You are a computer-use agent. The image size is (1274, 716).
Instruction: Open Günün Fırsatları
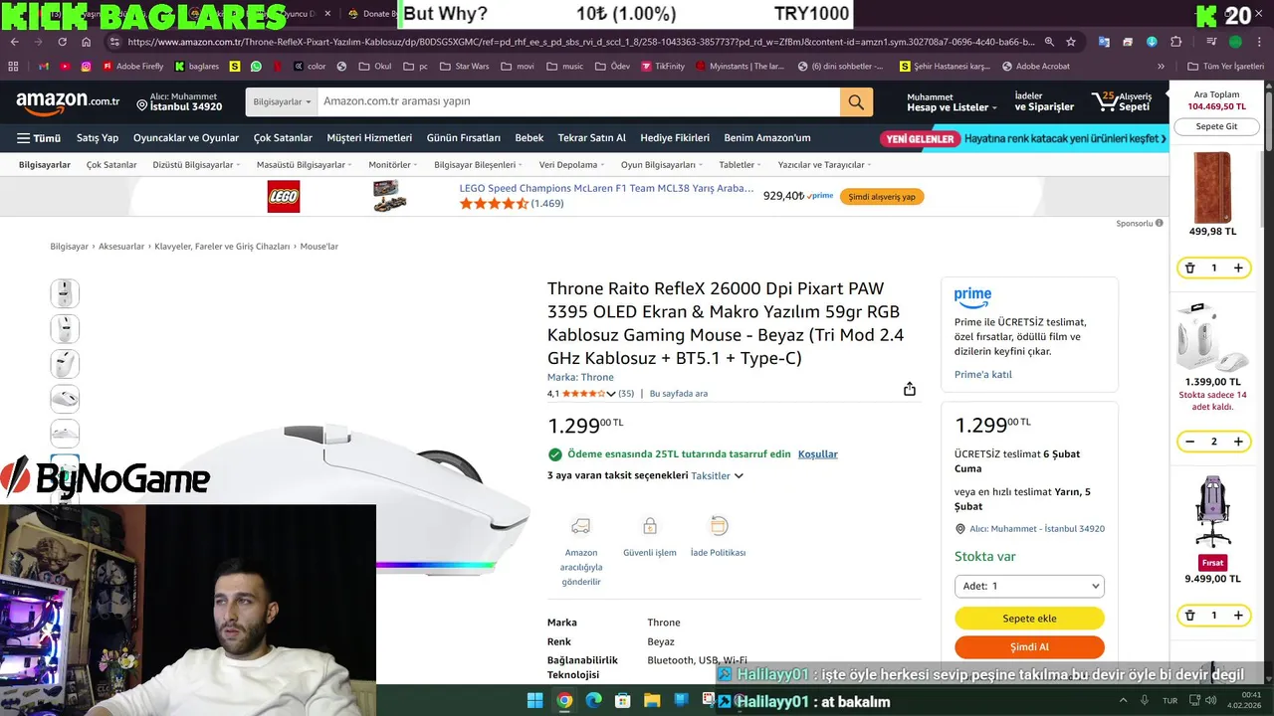point(464,138)
